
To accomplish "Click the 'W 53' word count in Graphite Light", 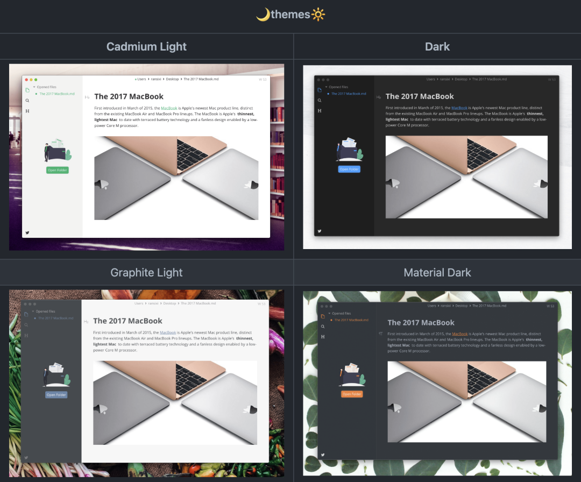I will tap(261, 304).
